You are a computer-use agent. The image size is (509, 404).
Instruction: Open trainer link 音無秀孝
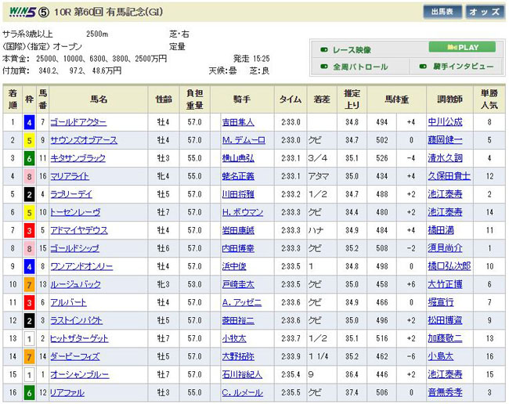[445, 392]
